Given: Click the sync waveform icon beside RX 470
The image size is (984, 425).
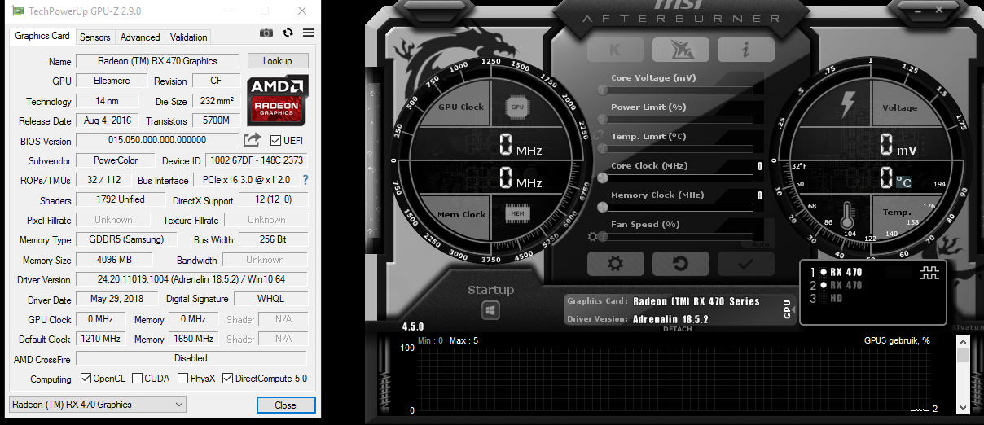Looking at the screenshot, I should coord(929,274).
